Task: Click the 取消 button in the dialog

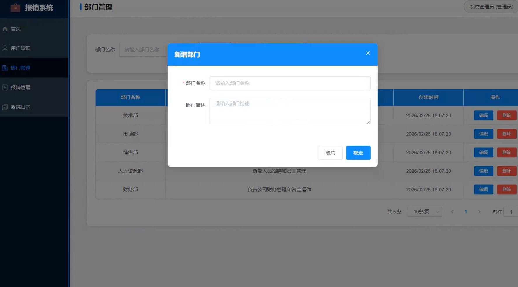Action: 330,153
